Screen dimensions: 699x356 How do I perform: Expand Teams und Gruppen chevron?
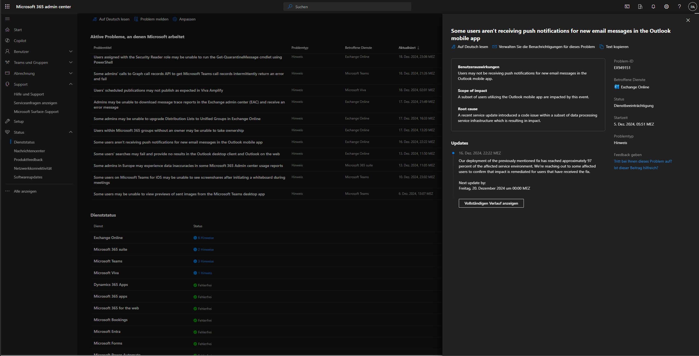[71, 62]
